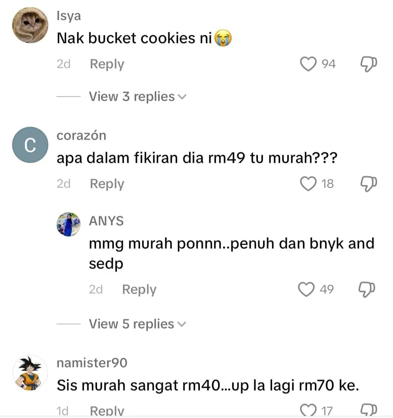The height and width of the screenshot is (418, 393).
Task: Like namister90's comment with heart
Action: click(308, 410)
